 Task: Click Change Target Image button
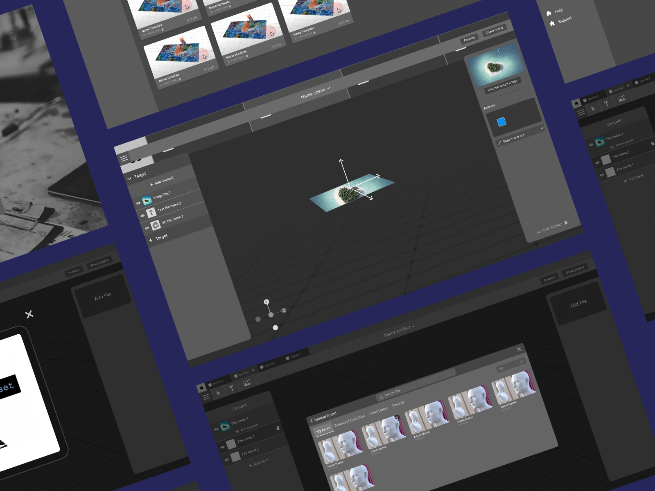click(x=502, y=85)
